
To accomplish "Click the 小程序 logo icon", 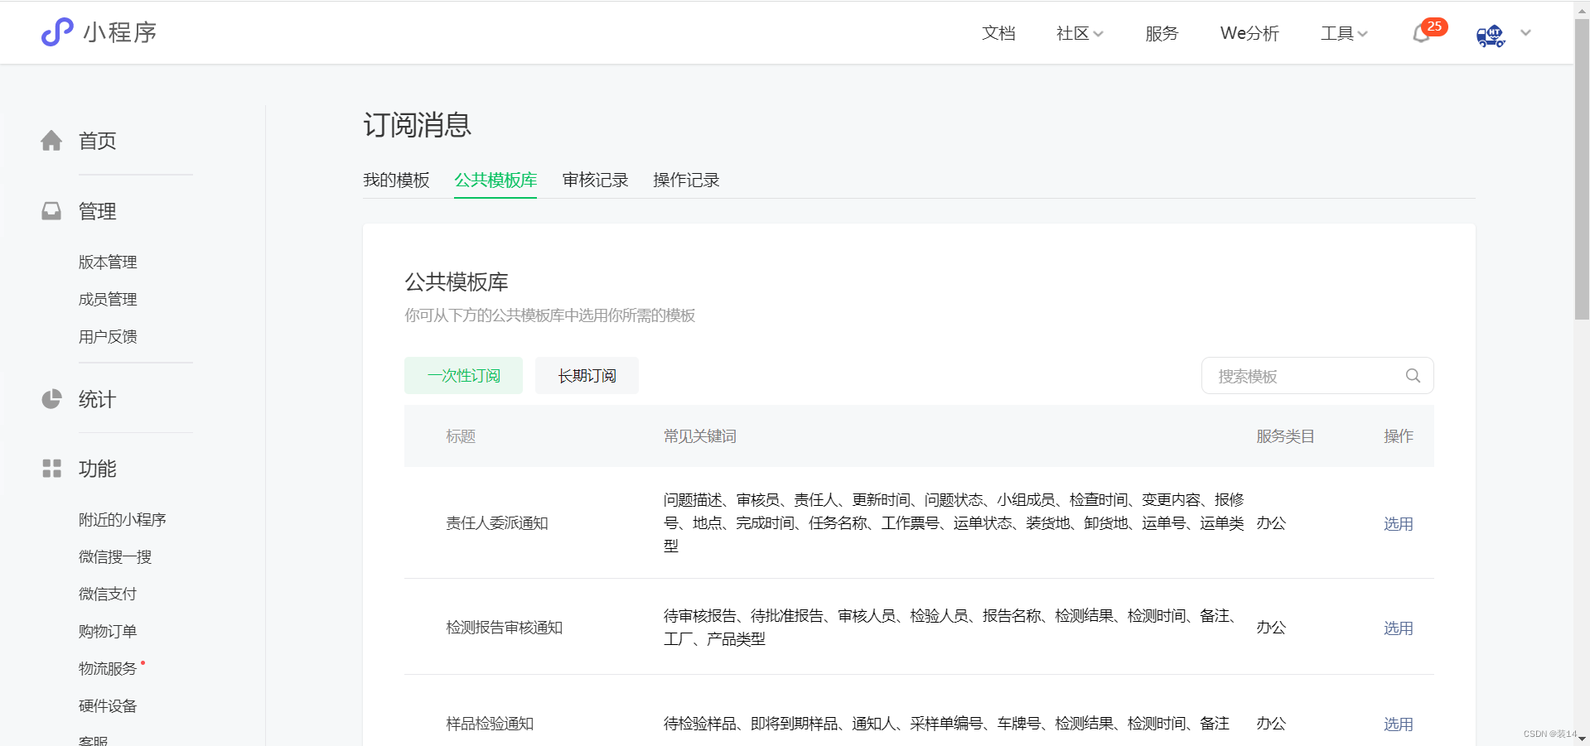I will [57, 32].
